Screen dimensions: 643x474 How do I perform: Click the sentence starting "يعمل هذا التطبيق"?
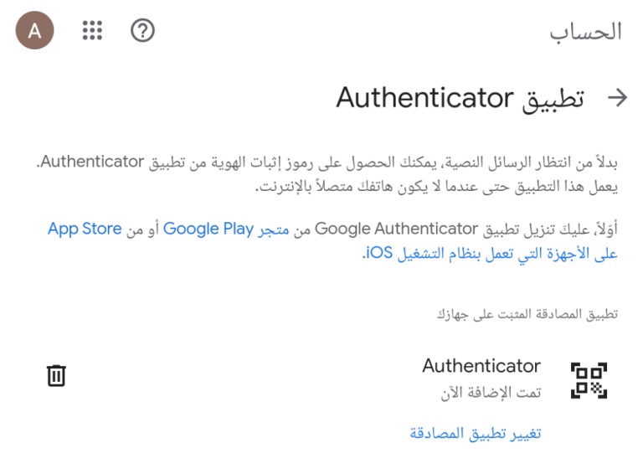click(x=436, y=187)
